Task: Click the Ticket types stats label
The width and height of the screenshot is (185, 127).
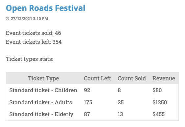Action: (30, 59)
